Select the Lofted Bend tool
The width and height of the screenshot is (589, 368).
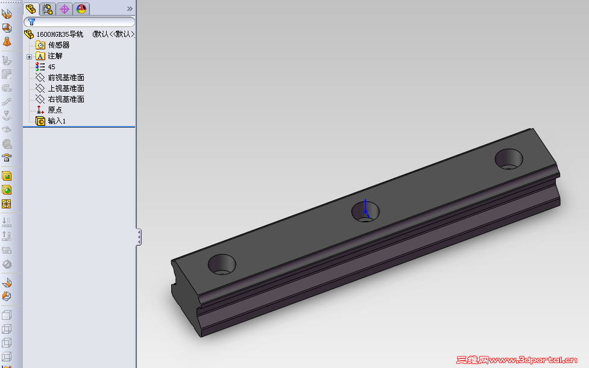click(x=7, y=42)
